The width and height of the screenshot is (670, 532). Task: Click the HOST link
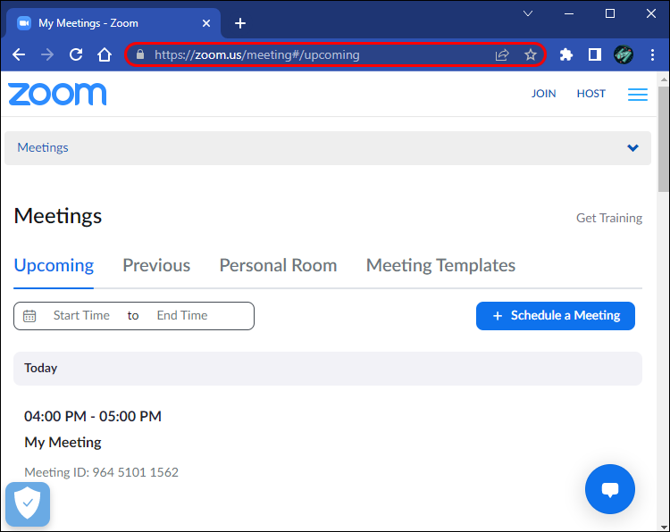tap(591, 94)
